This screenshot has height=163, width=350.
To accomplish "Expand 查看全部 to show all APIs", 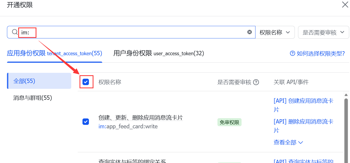I will coord(285,142).
